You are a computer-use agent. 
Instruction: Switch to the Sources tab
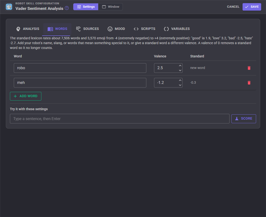[87, 29]
